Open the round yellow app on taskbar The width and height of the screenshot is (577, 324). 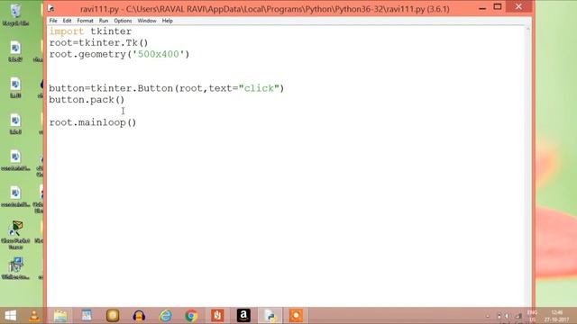113,316
